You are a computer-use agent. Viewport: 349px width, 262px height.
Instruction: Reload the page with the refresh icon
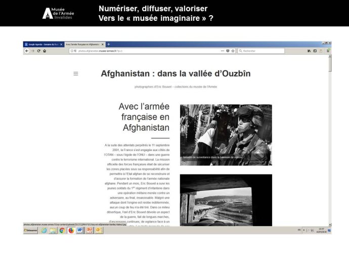tap(39, 51)
